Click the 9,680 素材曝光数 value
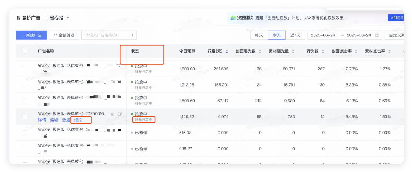The width and height of the screenshot is (412, 172). 289,101
